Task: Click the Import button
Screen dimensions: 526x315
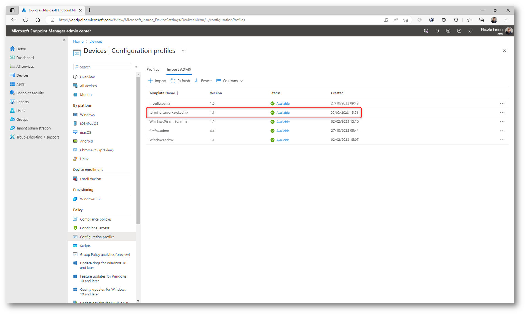Action: click(x=157, y=81)
